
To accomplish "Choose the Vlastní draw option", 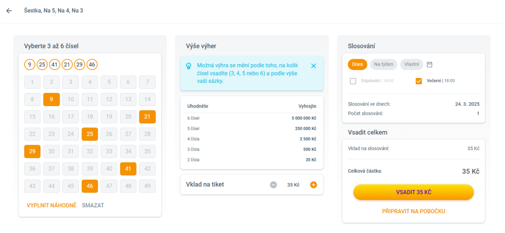I will 412,64.
